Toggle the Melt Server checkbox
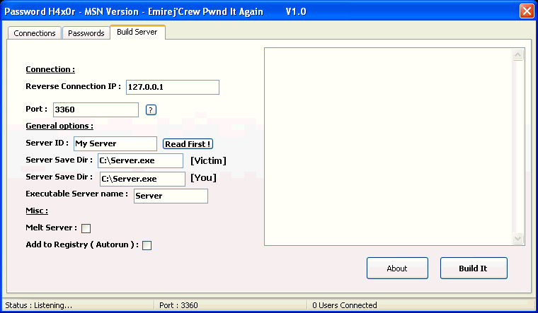The width and height of the screenshot is (538, 313). point(86,228)
